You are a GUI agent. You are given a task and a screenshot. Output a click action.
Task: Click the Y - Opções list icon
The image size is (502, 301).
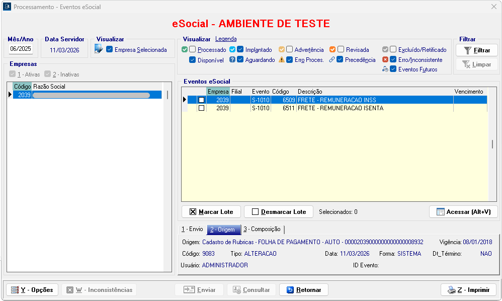(x=15, y=290)
